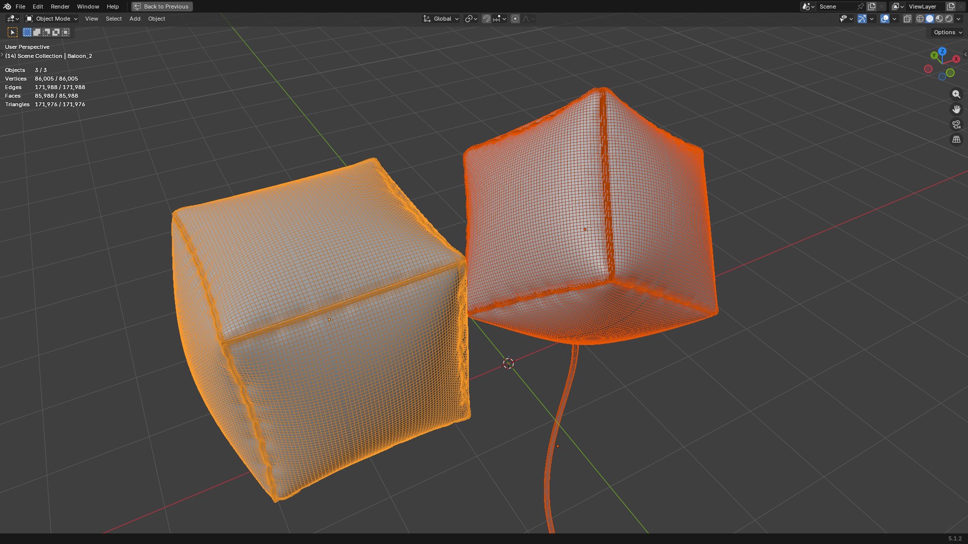Open the editor type selector dropdown
This screenshot has width=968, height=544.
coord(13,19)
